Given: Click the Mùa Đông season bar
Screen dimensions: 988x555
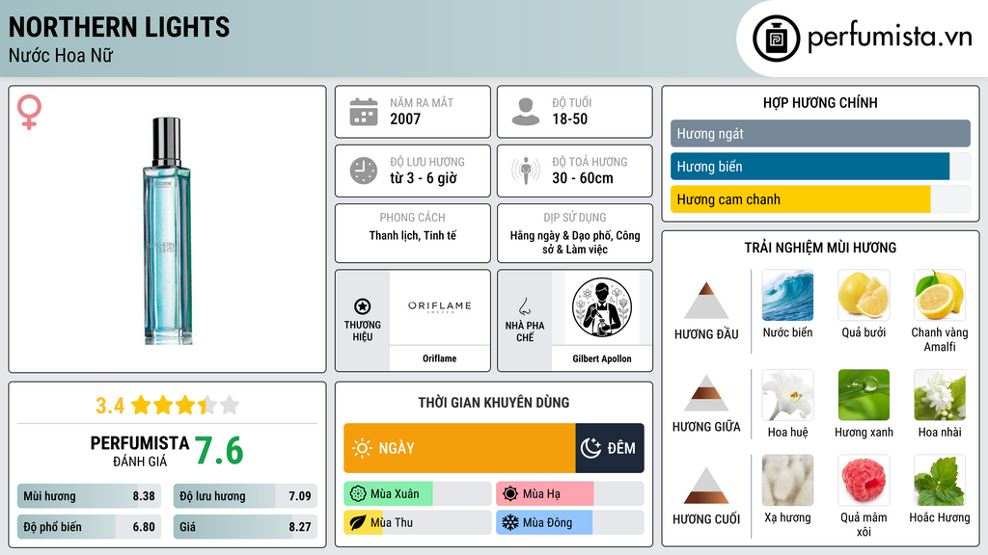Looking at the screenshot, I should (x=569, y=522).
